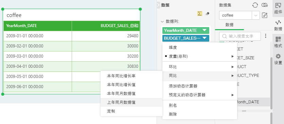This screenshot has width=284, height=124.
Task: Open the 格式 format panel
Action: (278, 42)
